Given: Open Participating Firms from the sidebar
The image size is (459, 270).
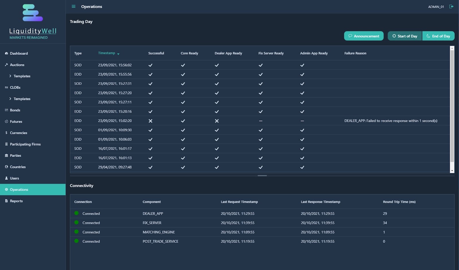Looking at the screenshot, I should click(x=25, y=144).
